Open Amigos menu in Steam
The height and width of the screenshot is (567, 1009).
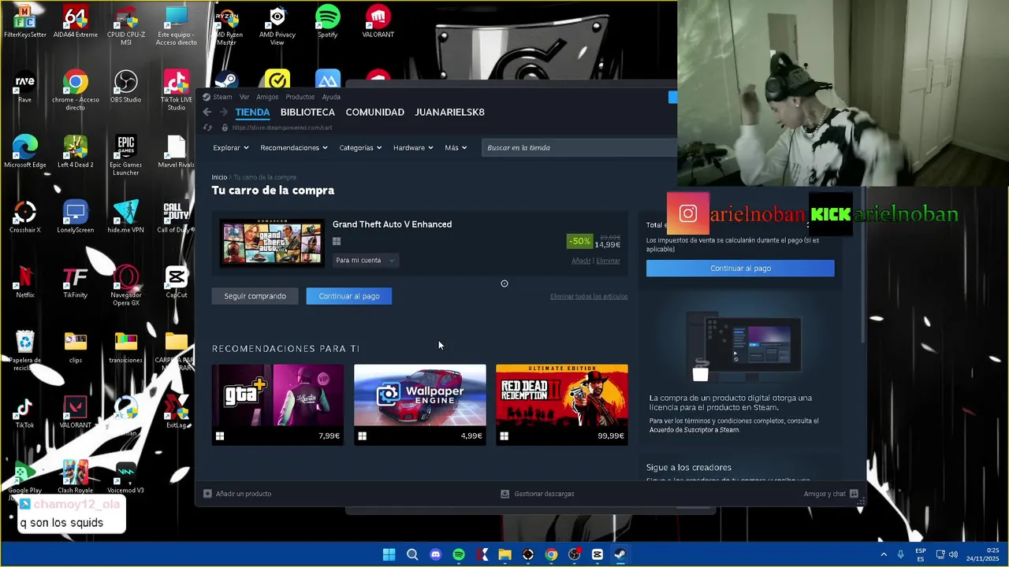click(x=267, y=97)
